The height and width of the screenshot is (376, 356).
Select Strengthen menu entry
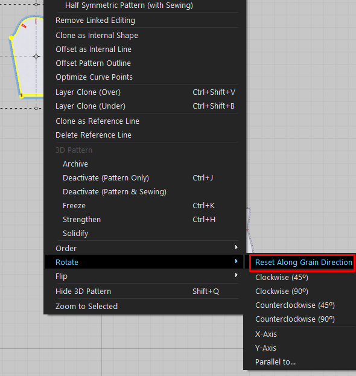coord(144,220)
